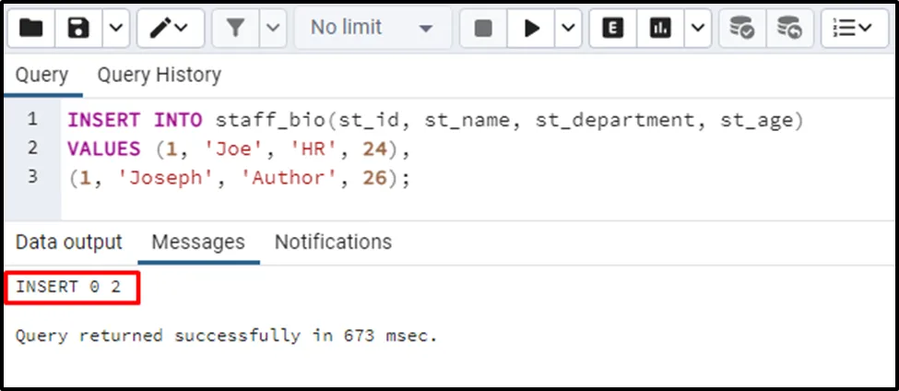Click the Rollback transaction icon

coord(788,29)
